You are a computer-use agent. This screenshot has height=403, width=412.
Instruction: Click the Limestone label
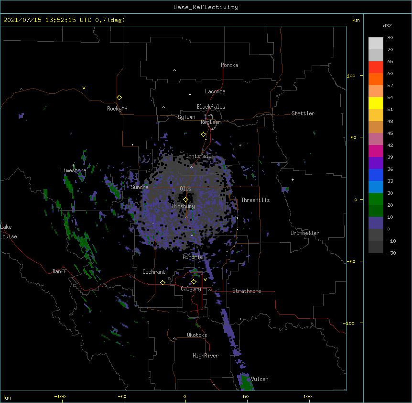73,170
